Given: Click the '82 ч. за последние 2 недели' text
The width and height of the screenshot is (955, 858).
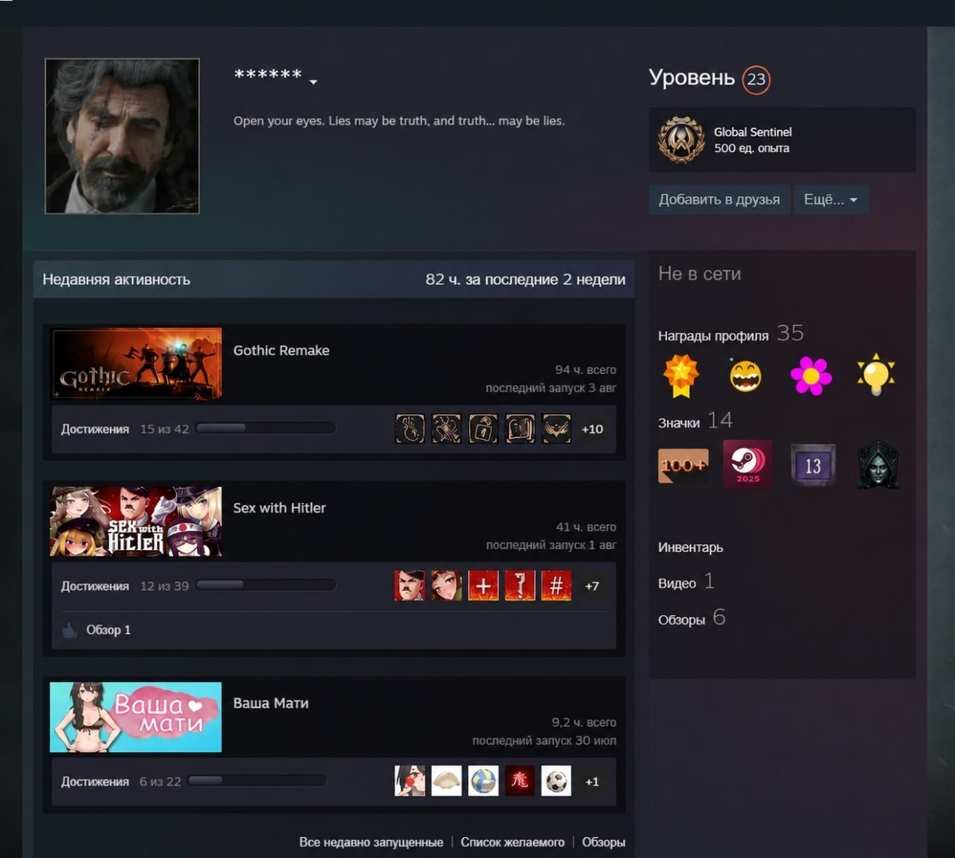Looking at the screenshot, I should [525, 279].
